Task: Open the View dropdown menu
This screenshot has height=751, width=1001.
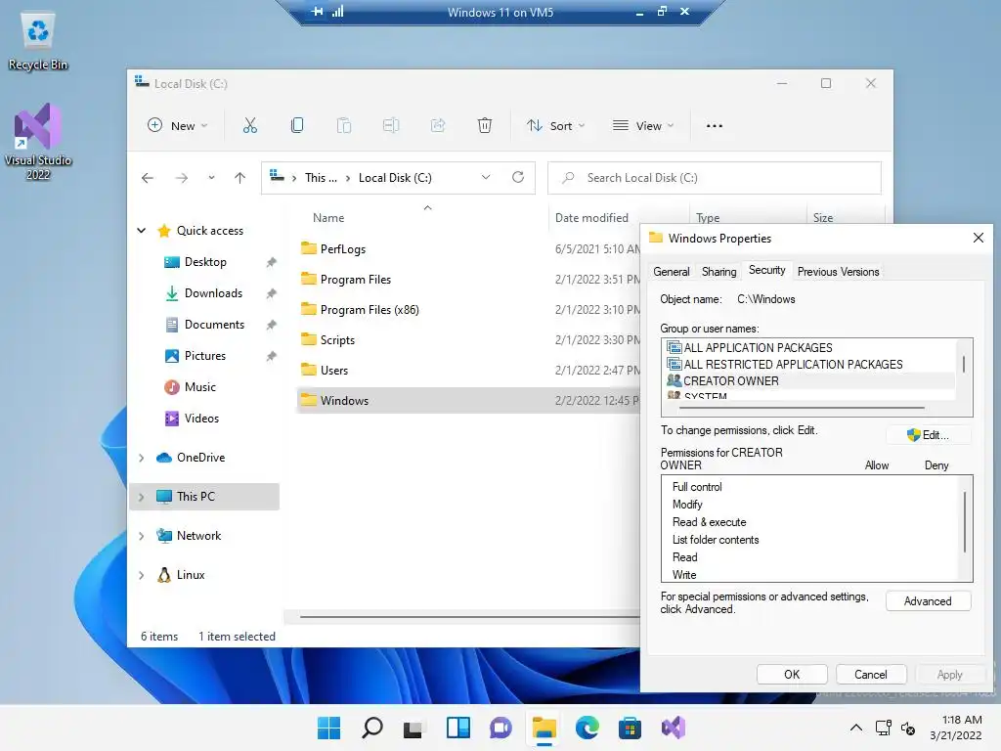Action: [x=643, y=126]
